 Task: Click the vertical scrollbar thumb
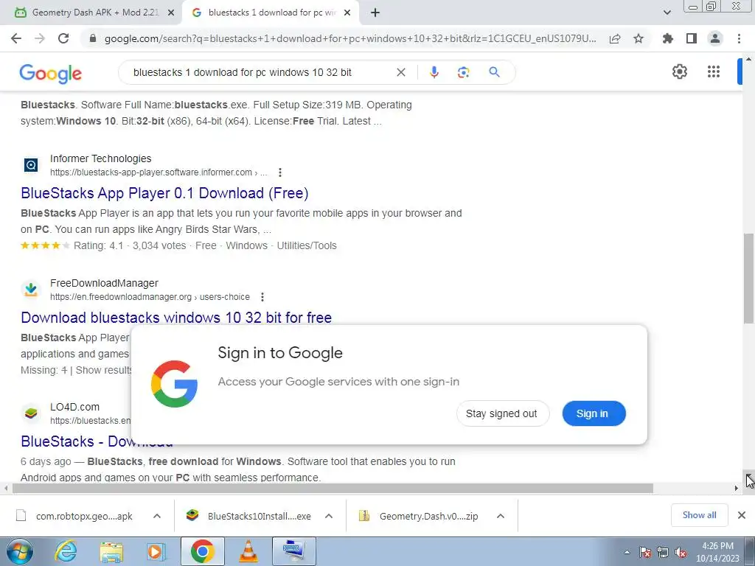(748, 279)
